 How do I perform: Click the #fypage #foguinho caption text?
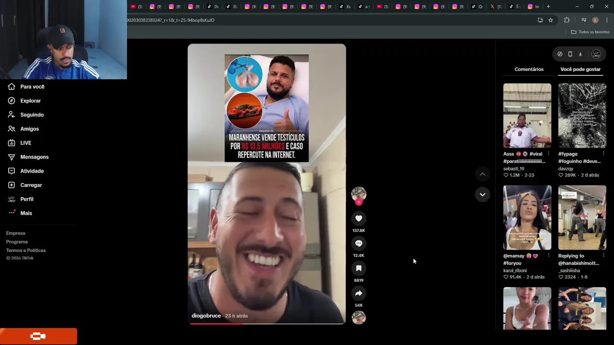click(x=579, y=158)
